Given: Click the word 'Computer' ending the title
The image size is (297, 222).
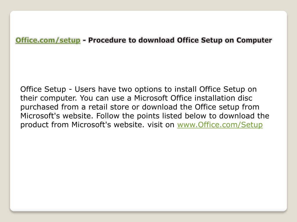Looking at the screenshot, I should tap(254, 40).
